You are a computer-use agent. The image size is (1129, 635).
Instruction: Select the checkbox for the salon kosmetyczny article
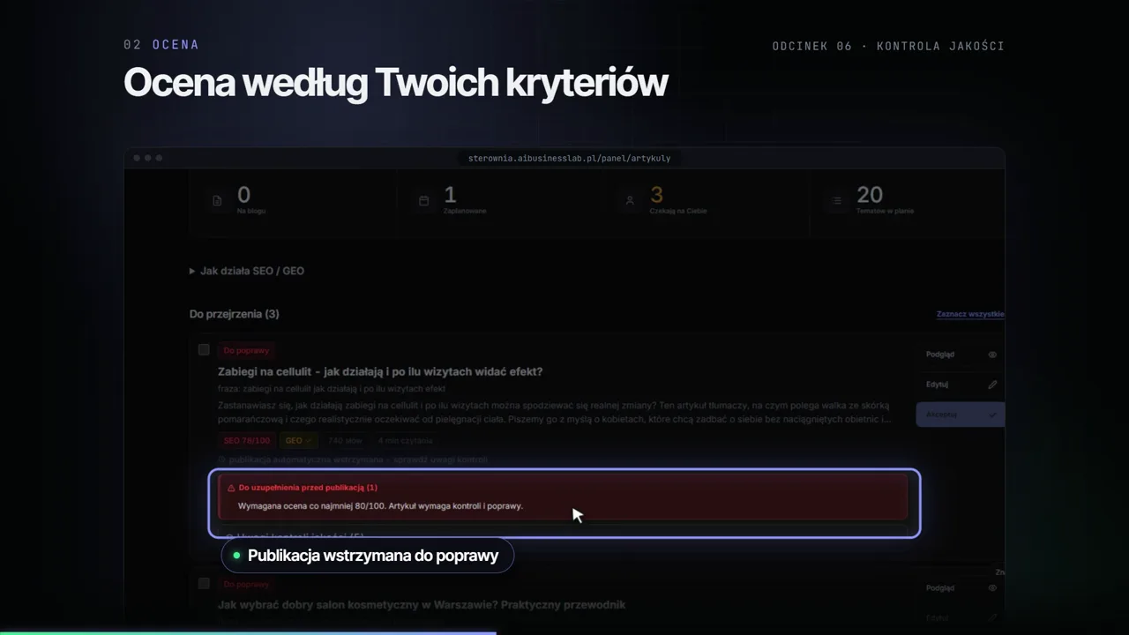coord(204,584)
